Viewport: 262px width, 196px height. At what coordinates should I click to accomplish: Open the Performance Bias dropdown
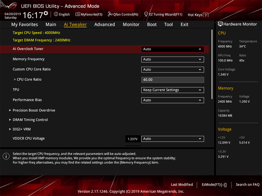coord(172,100)
